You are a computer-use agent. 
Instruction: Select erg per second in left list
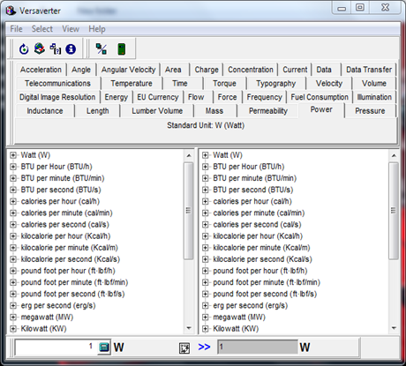[x=58, y=305]
